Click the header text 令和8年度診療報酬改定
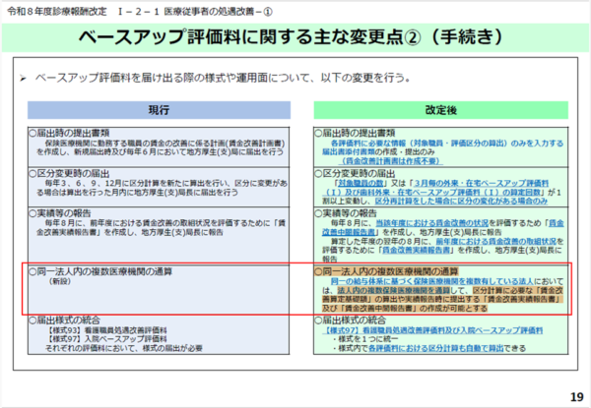 [59, 10]
